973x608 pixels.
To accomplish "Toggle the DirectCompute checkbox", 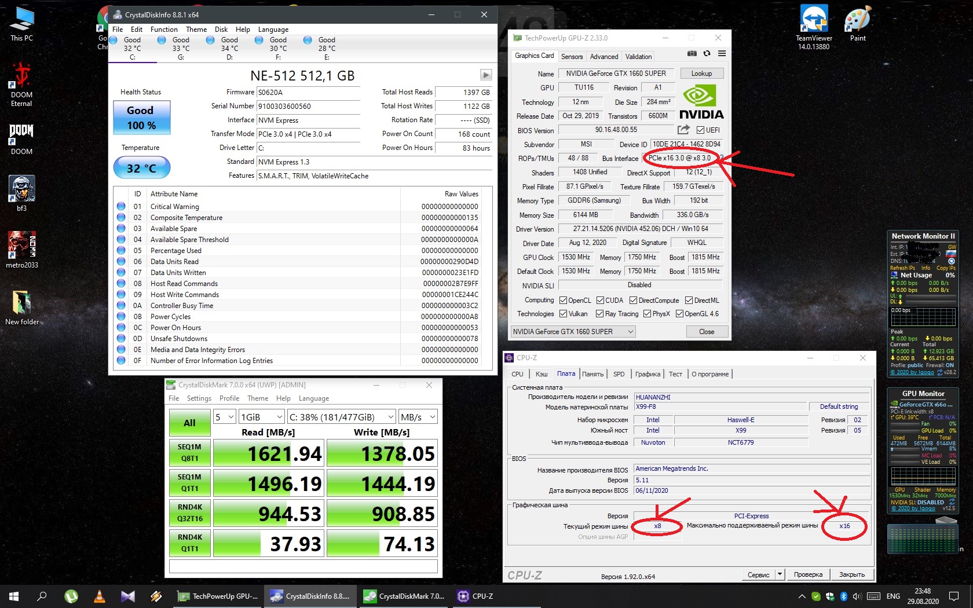I will point(633,300).
